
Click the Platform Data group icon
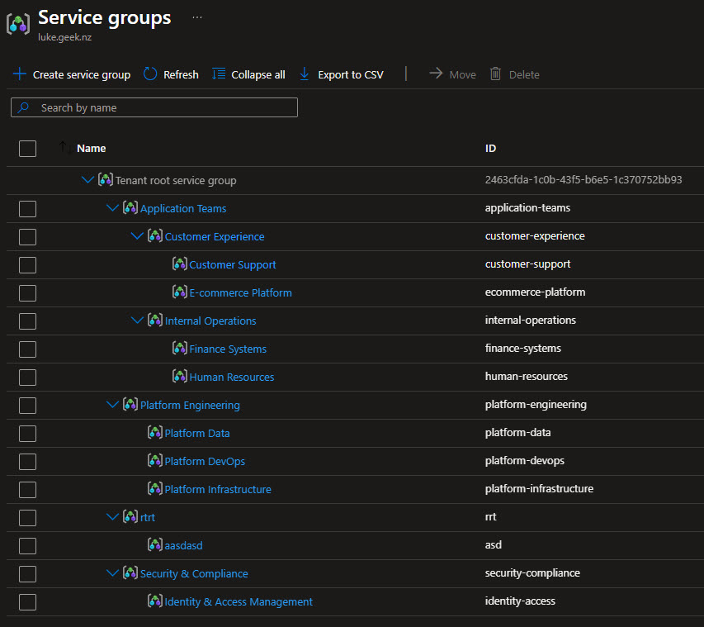(x=155, y=432)
